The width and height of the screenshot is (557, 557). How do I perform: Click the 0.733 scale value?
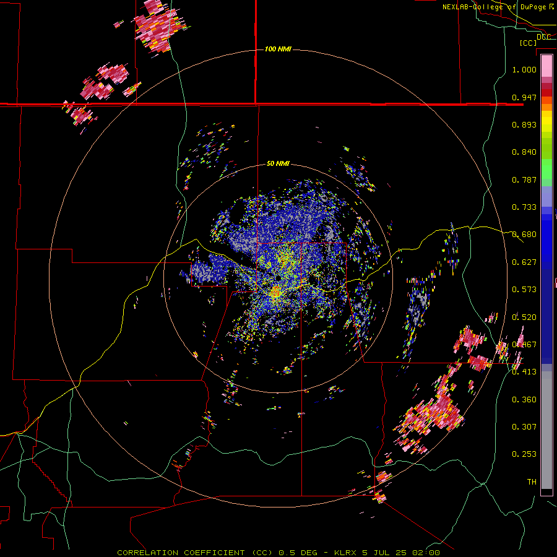(x=524, y=207)
